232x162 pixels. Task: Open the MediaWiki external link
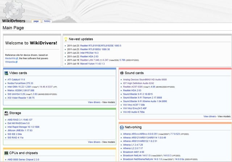point(12,58)
